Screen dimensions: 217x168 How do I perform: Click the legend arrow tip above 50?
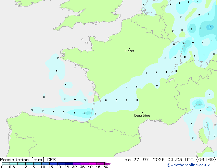click(108, 164)
